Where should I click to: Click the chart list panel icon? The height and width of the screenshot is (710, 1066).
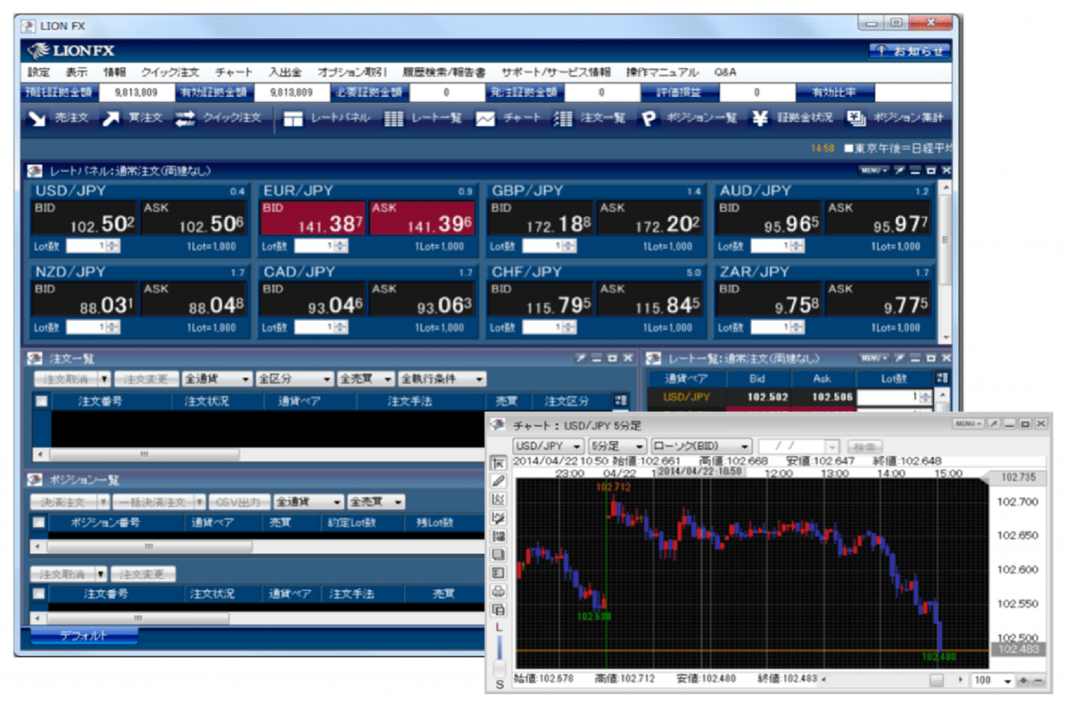[x=498, y=573]
